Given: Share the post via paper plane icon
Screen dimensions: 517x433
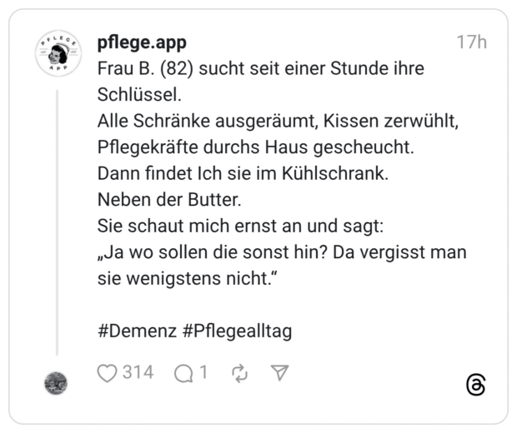Looking at the screenshot, I should 280,373.
